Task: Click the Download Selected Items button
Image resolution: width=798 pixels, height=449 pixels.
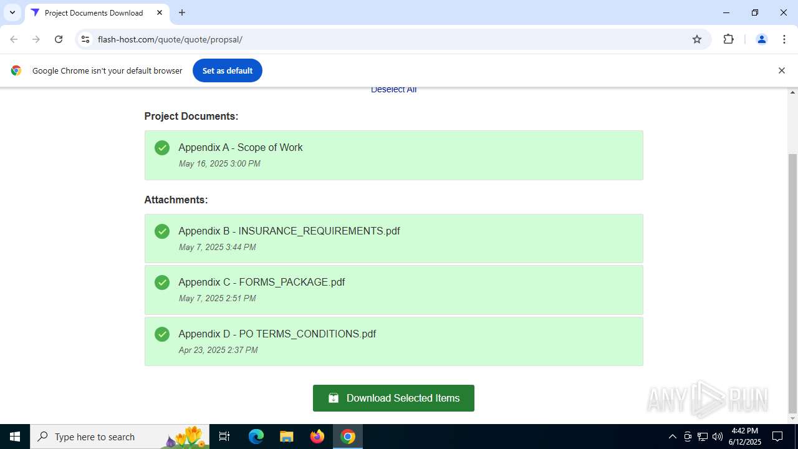Action: point(393,398)
